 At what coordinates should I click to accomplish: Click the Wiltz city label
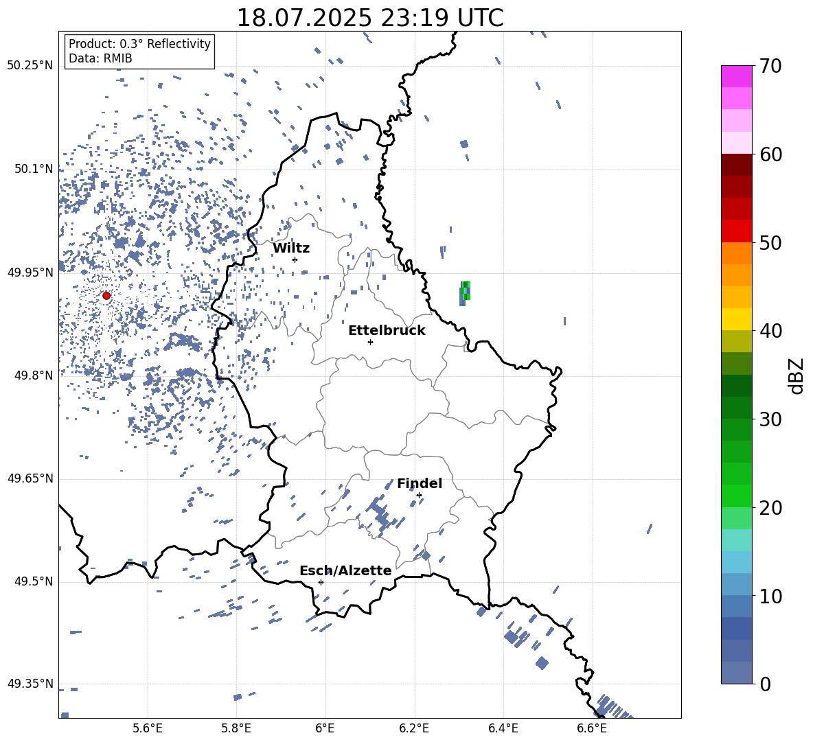click(x=291, y=248)
